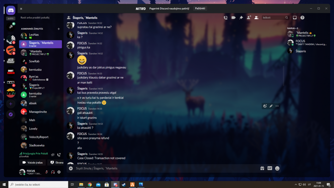Toggle the member list visibility
The height and width of the screenshot is (188, 334).
(x=257, y=17)
